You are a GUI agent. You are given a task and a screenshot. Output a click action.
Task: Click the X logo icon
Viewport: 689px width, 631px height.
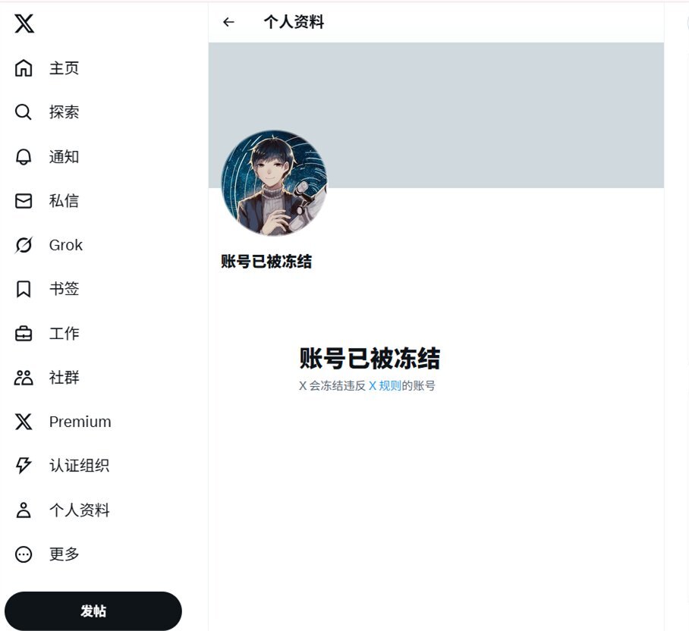[24, 24]
